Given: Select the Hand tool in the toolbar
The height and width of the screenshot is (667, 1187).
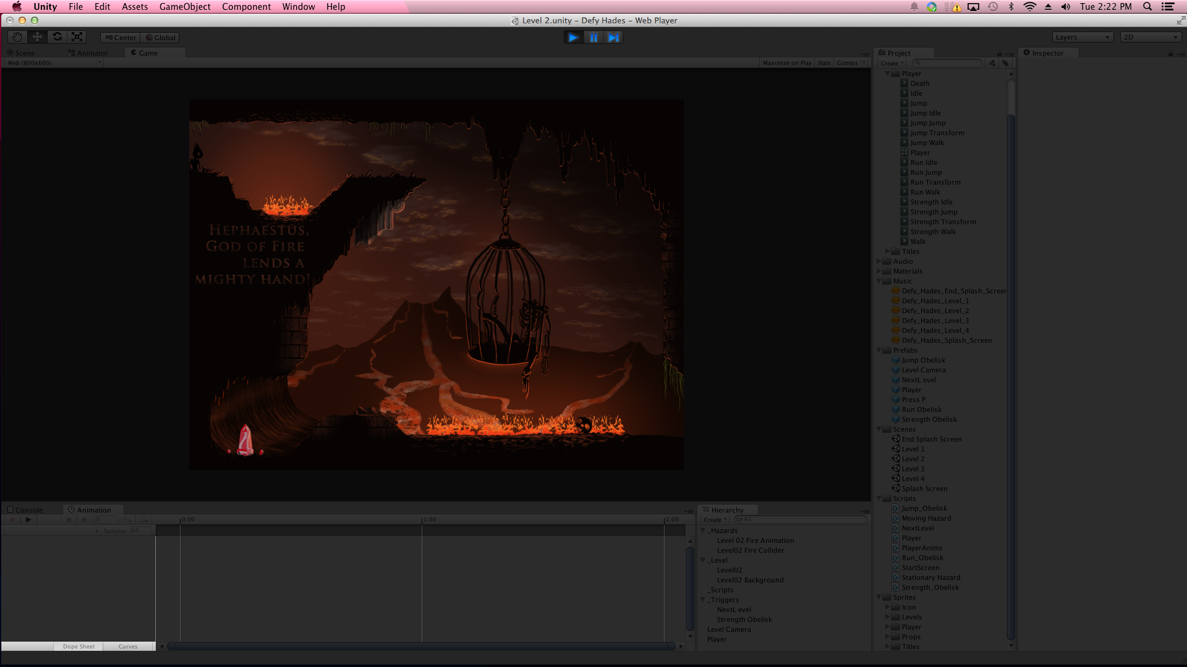Looking at the screenshot, I should click(17, 37).
